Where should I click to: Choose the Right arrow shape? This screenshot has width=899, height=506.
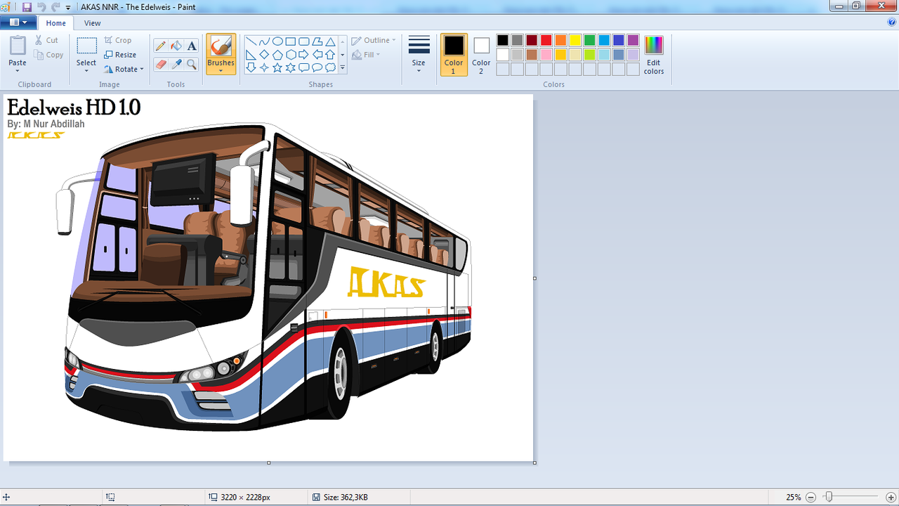303,55
